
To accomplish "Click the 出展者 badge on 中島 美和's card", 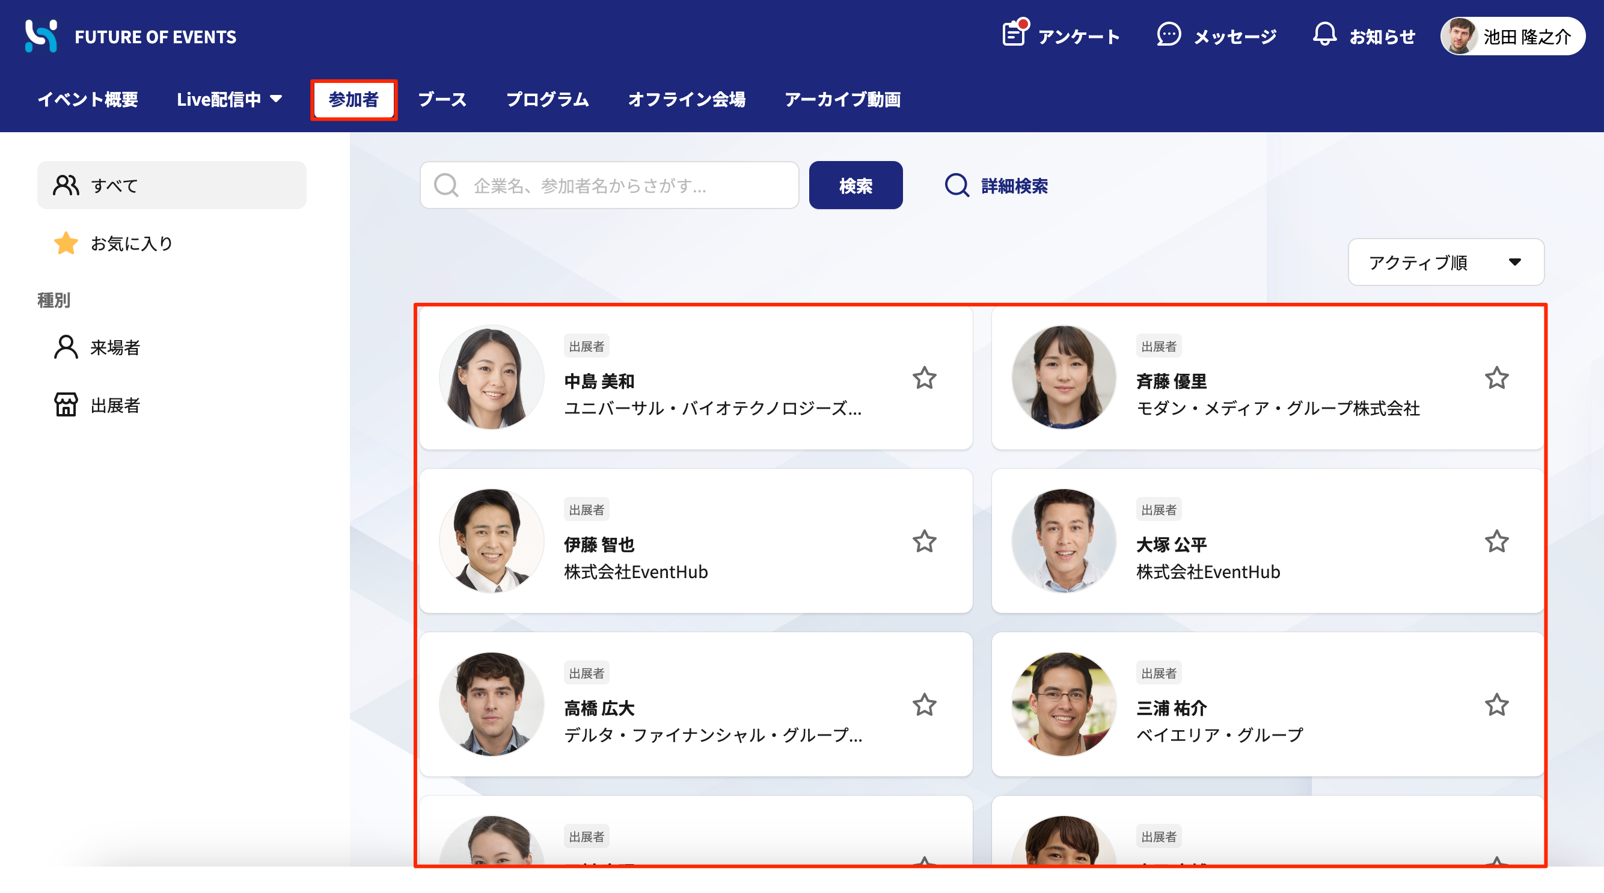I will tap(587, 347).
